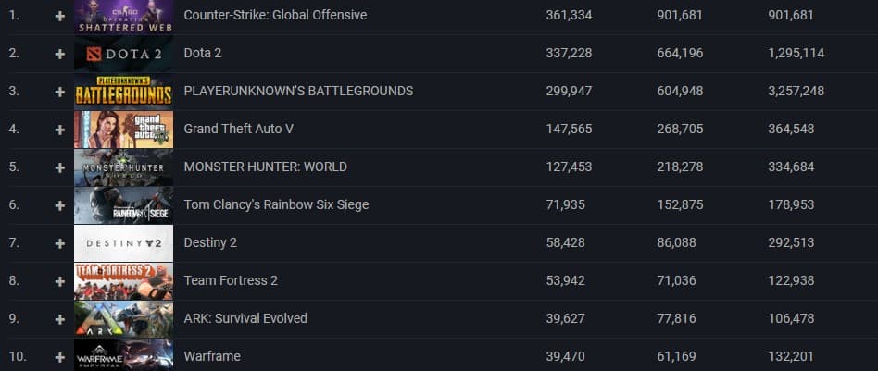Expand the ARK: Survival Evolved row with plus

coord(60,319)
